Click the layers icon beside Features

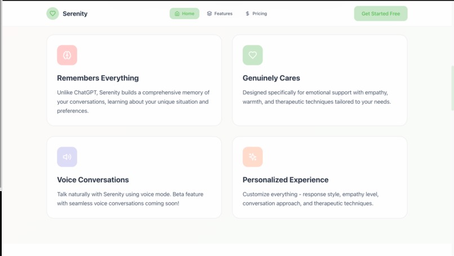point(210,14)
